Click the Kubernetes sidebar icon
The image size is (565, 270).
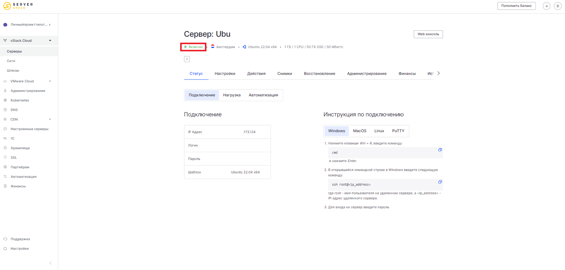coord(5,100)
